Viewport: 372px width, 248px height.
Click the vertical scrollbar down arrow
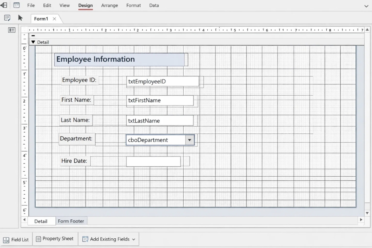tap(367, 213)
